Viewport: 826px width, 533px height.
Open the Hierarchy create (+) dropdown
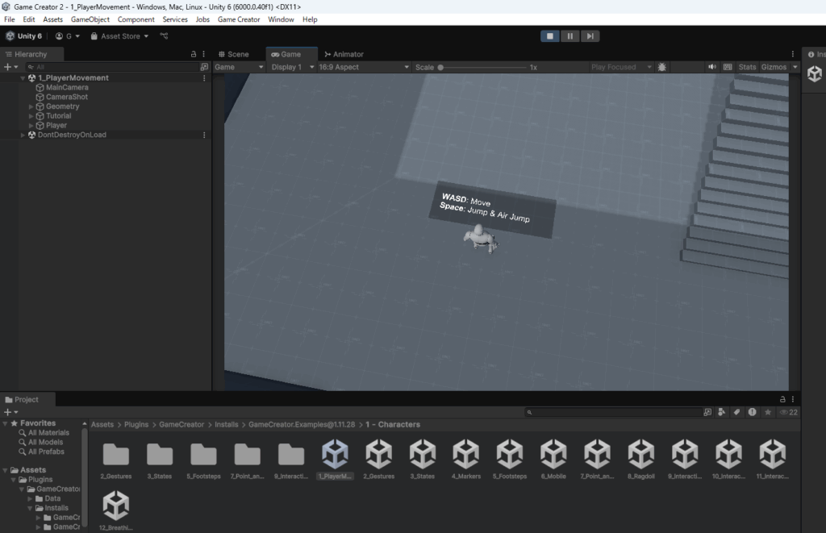(x=11, y=67)
